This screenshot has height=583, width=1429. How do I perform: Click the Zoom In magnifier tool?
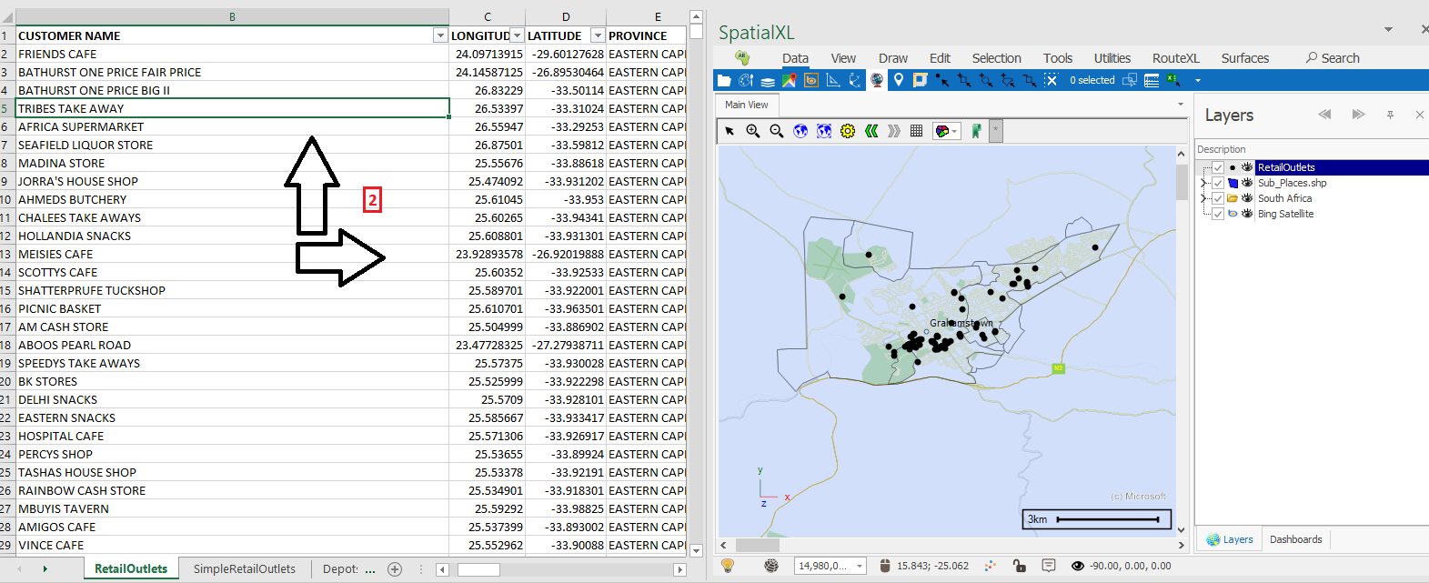[753, 131]
